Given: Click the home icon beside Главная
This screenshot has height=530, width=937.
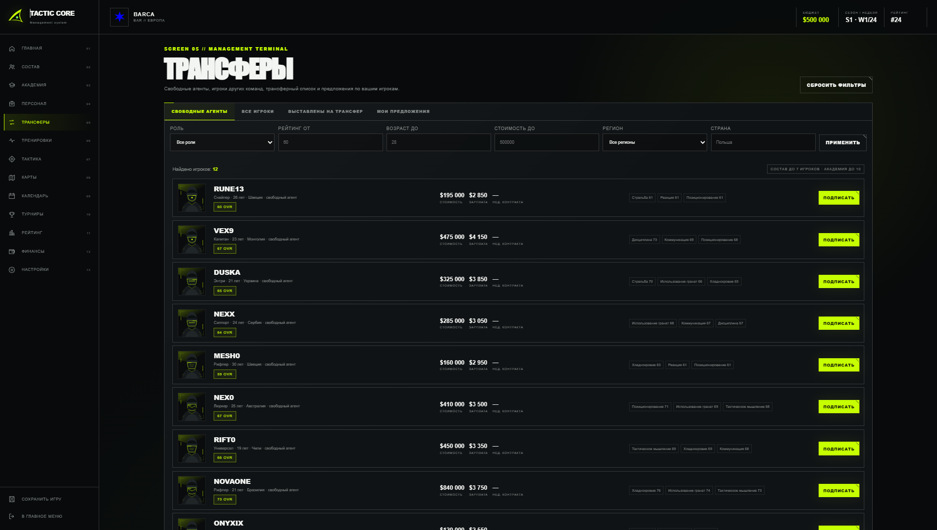Looking at the screenshot, I should 12,49.
